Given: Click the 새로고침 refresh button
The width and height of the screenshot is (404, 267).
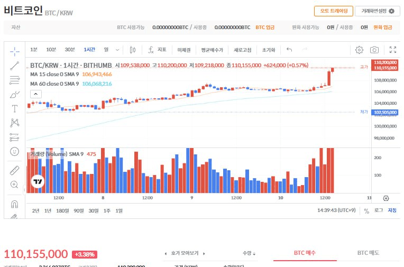Looking at the screenshot, I should [x=242, y=50].
